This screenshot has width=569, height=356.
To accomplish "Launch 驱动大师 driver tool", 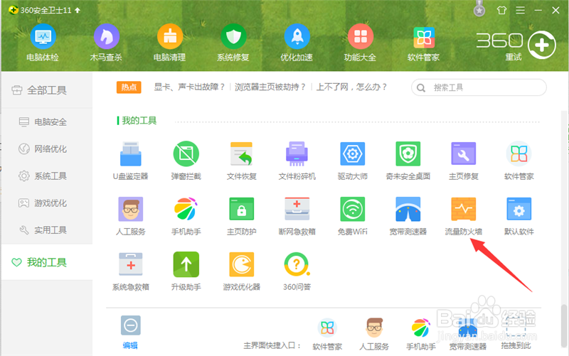I will tap(352, 161).
